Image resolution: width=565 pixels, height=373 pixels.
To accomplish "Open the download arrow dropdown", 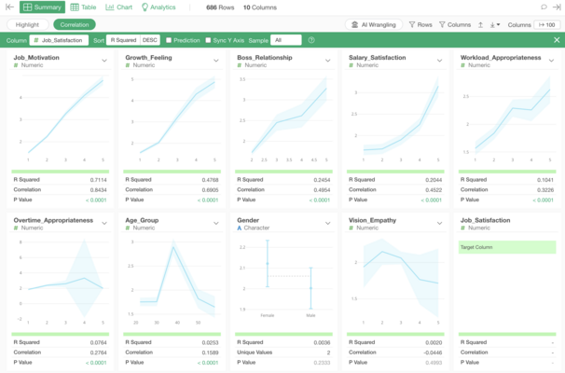I will (x=494, y=24).
